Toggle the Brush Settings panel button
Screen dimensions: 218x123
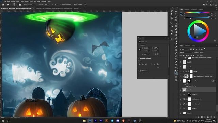click(20, 5)
